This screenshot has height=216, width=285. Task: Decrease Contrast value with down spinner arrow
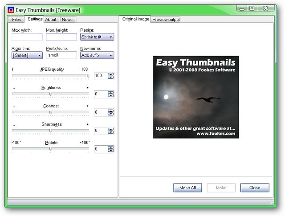pyautogui.click(x=110, y=114)
